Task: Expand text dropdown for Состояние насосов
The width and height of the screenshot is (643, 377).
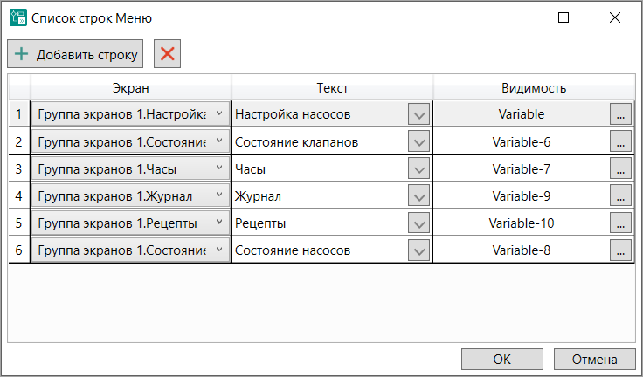Action: pos(419,250)
